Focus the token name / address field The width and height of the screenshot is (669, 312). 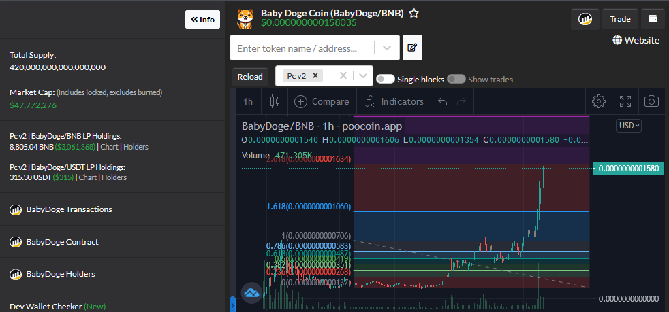tap(302, 48)
